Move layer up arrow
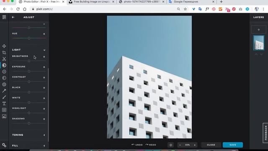Viewport: 268px width, 151px height. (x=256, y=55)
